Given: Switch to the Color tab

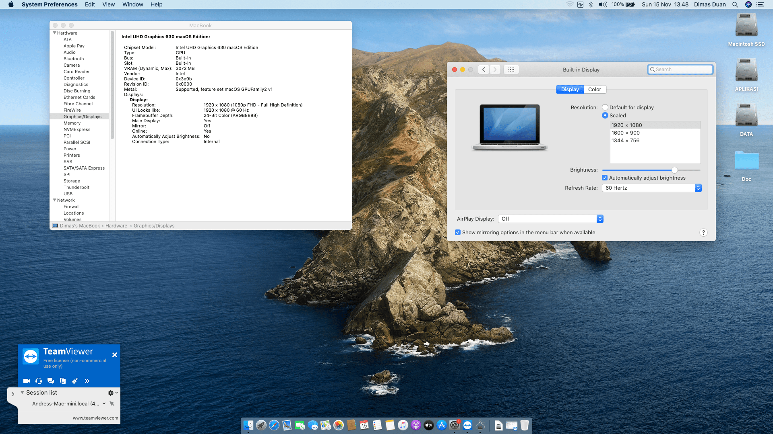Looking at the screenshot, I should (x=595, y=90).
